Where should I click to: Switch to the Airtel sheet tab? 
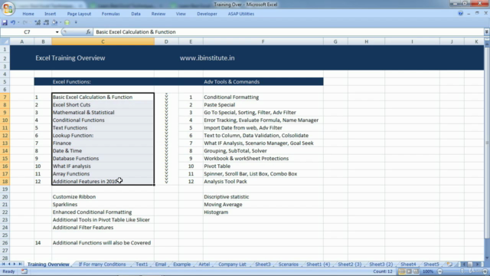click(204, 264)
